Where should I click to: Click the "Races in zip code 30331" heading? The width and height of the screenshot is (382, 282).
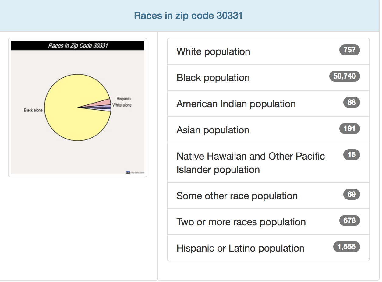click(188, 16)
